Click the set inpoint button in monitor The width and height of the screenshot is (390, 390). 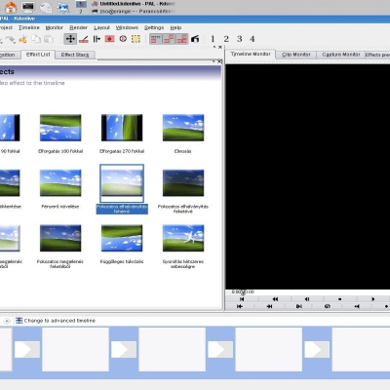pos(240,306)
